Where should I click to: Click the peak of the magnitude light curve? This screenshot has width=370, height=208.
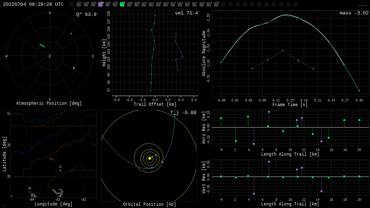(286, 15)
